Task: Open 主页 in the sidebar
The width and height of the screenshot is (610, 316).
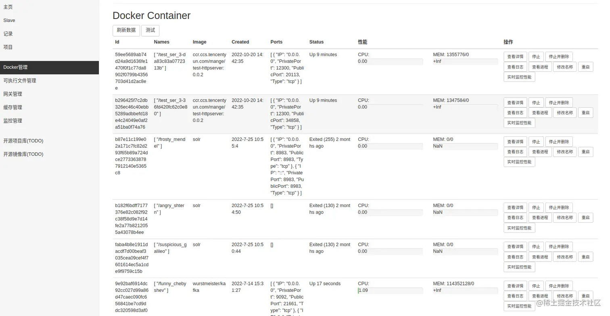Action: point(8,7)
